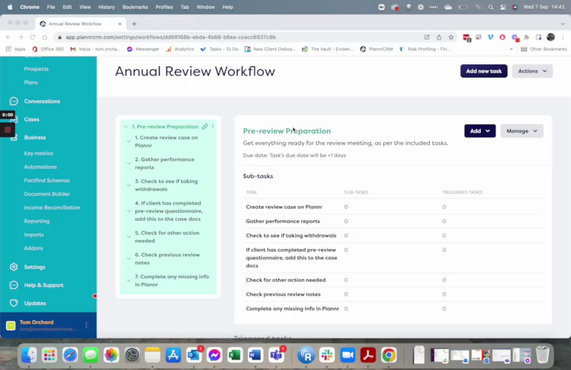Open the Chrome home page button
Viewport: 571px width, 370px height.
click(45, 37)
